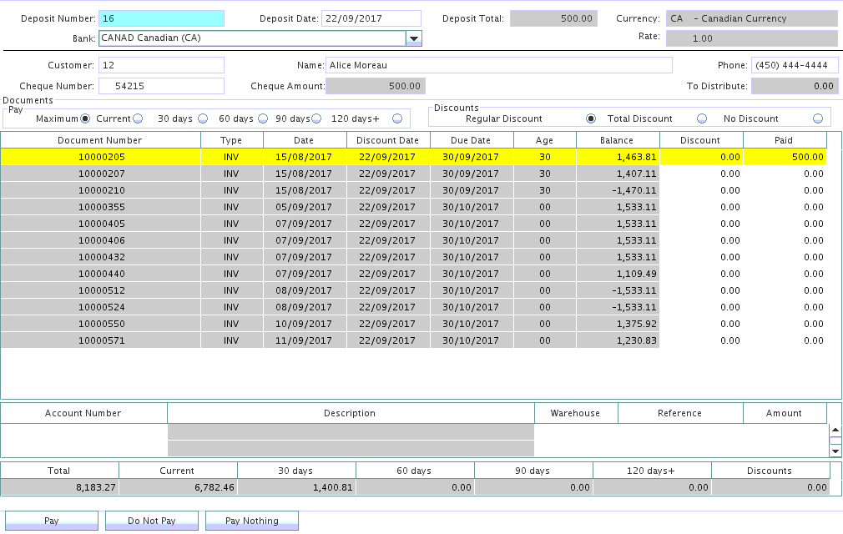Click the Pay Nothing button
This screenshot has height=534, width=843.
point(251,521)
